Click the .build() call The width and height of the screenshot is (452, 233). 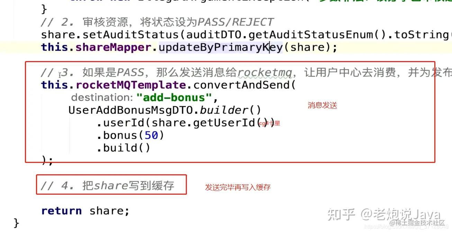click(x=124, y=148)
